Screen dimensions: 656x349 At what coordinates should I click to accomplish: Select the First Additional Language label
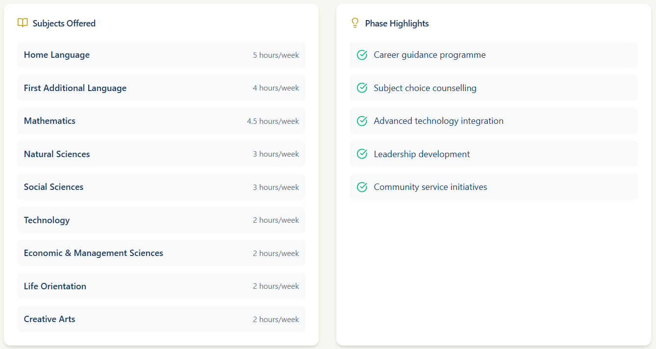(75, 88)
